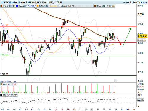The width and height of the screenshot is (148, 111).
Task: Click the date label 08 on time axis
Action: coord(26,109)
